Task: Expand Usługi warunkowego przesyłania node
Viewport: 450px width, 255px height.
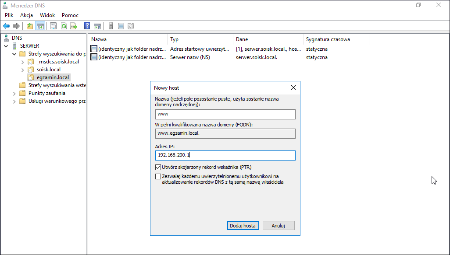Action: (14, 101)
